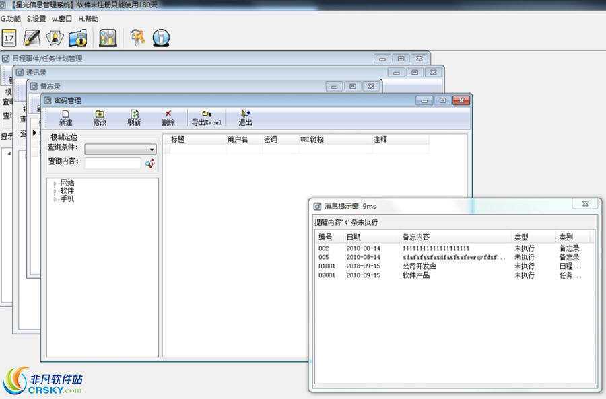Click the 退出 exit button
The image size is (606, 399).
244,116
